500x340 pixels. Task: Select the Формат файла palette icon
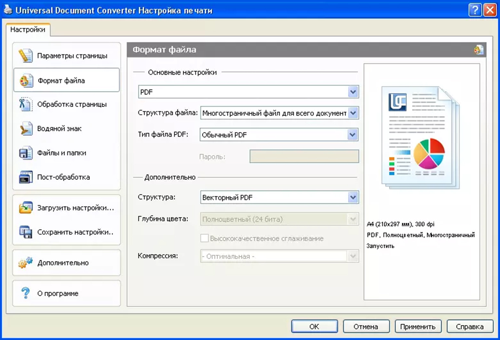[x=26, y=81]
